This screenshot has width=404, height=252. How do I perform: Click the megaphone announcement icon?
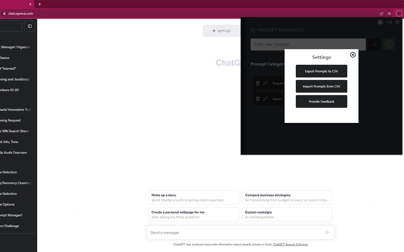pos(389,22)
